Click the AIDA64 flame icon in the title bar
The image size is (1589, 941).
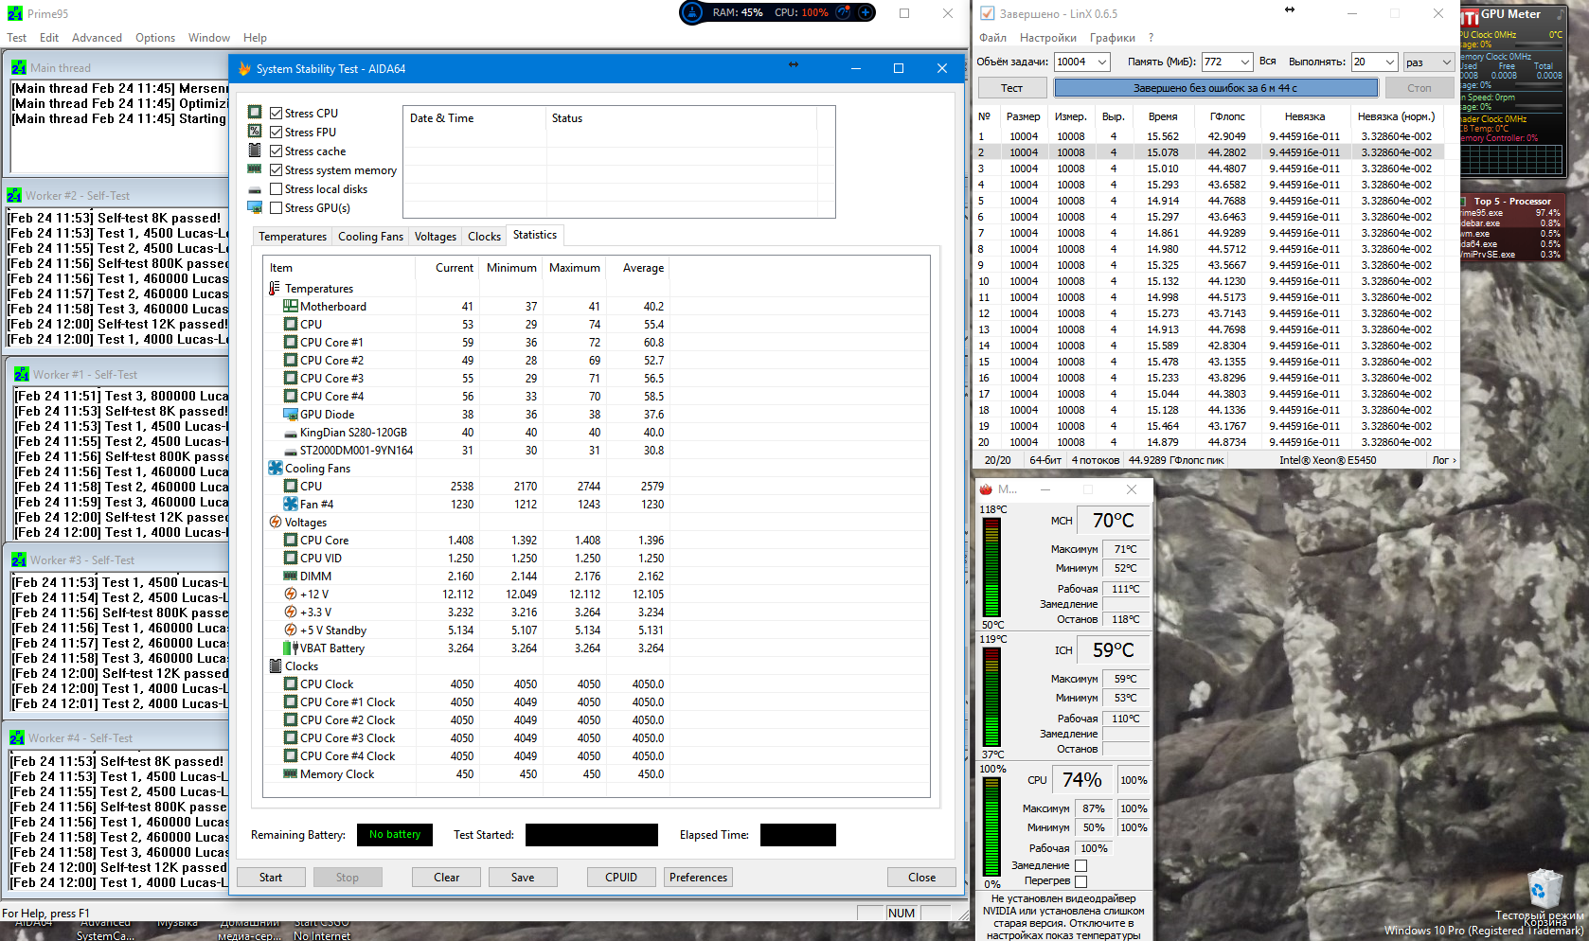pos(244,68)
